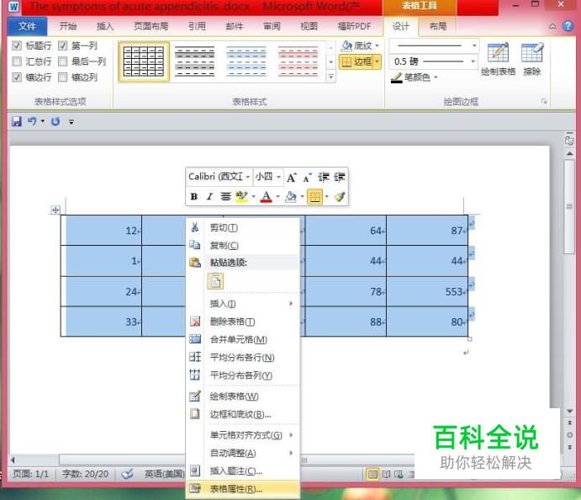Click center alignment icon in mini toolbar

(225, 197)
